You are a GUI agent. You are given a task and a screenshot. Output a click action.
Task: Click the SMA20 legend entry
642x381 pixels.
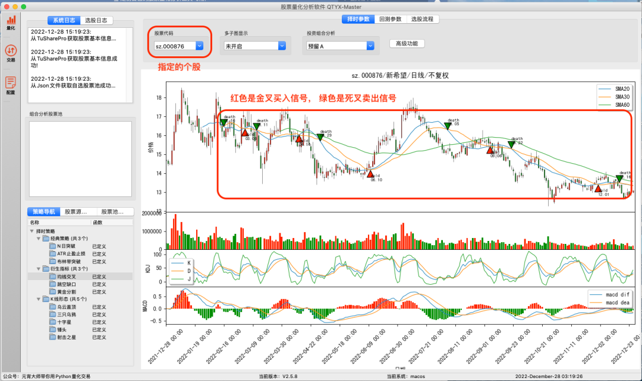pyautogui.click(x=614, y=88)
